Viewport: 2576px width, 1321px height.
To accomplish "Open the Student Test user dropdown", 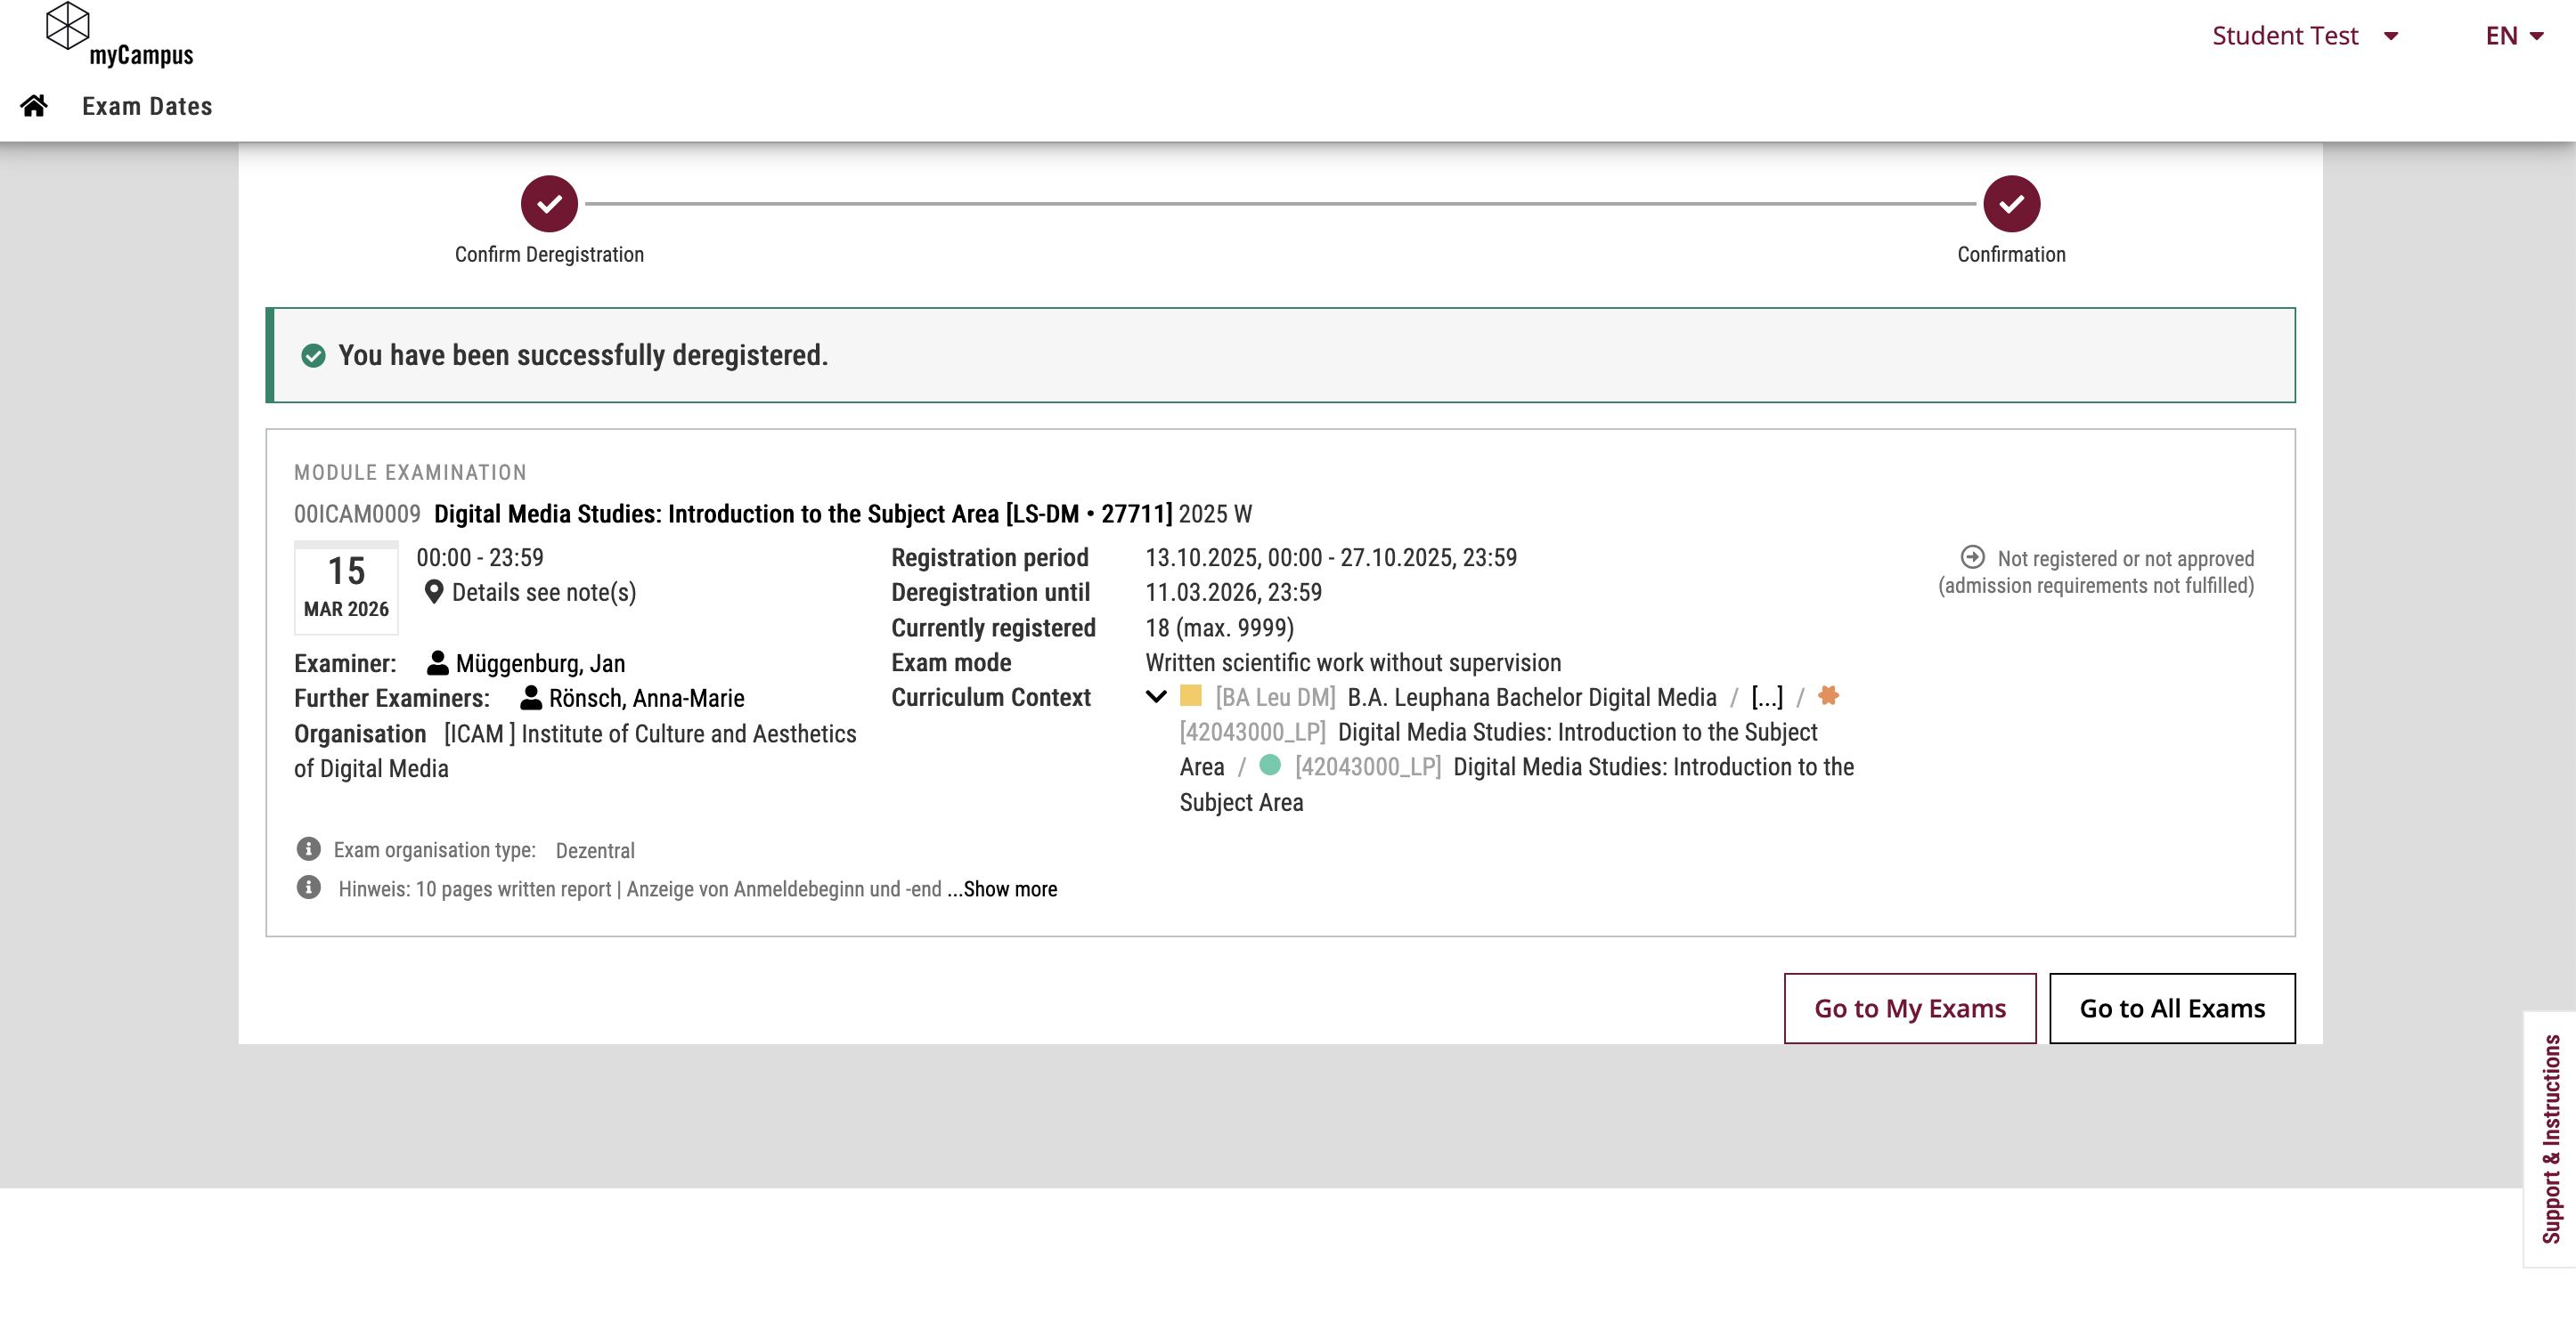I will (x=2304, y=36).
